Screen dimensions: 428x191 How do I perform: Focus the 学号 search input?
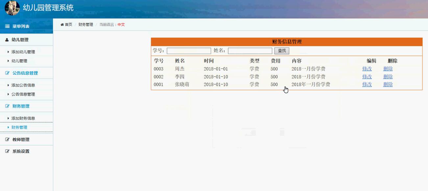pos(189,51)
